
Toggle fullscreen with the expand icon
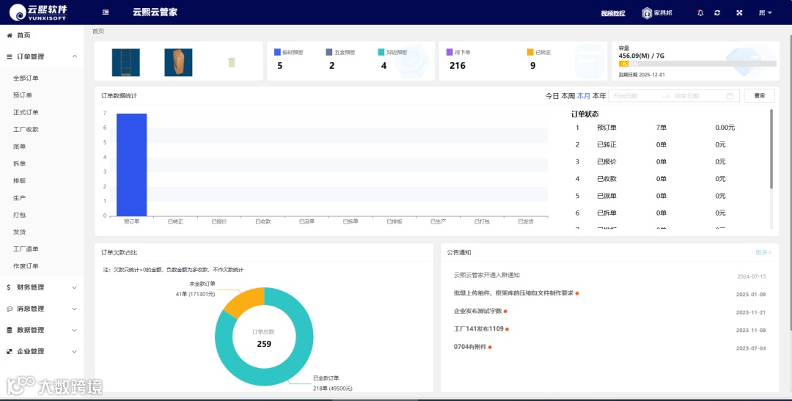click(739, 12)
